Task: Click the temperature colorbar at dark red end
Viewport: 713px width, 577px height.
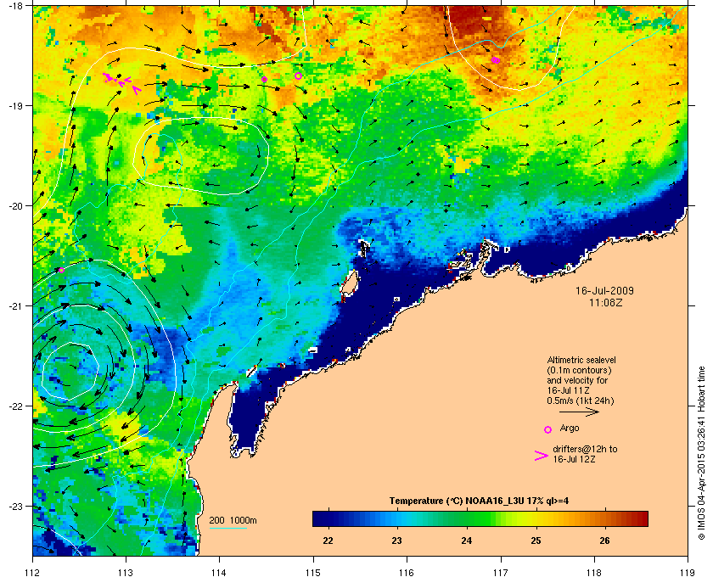Action: (x=642, y=518)
